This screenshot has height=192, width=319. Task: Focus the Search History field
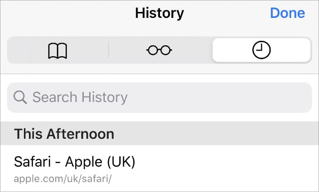coord(159,97)
